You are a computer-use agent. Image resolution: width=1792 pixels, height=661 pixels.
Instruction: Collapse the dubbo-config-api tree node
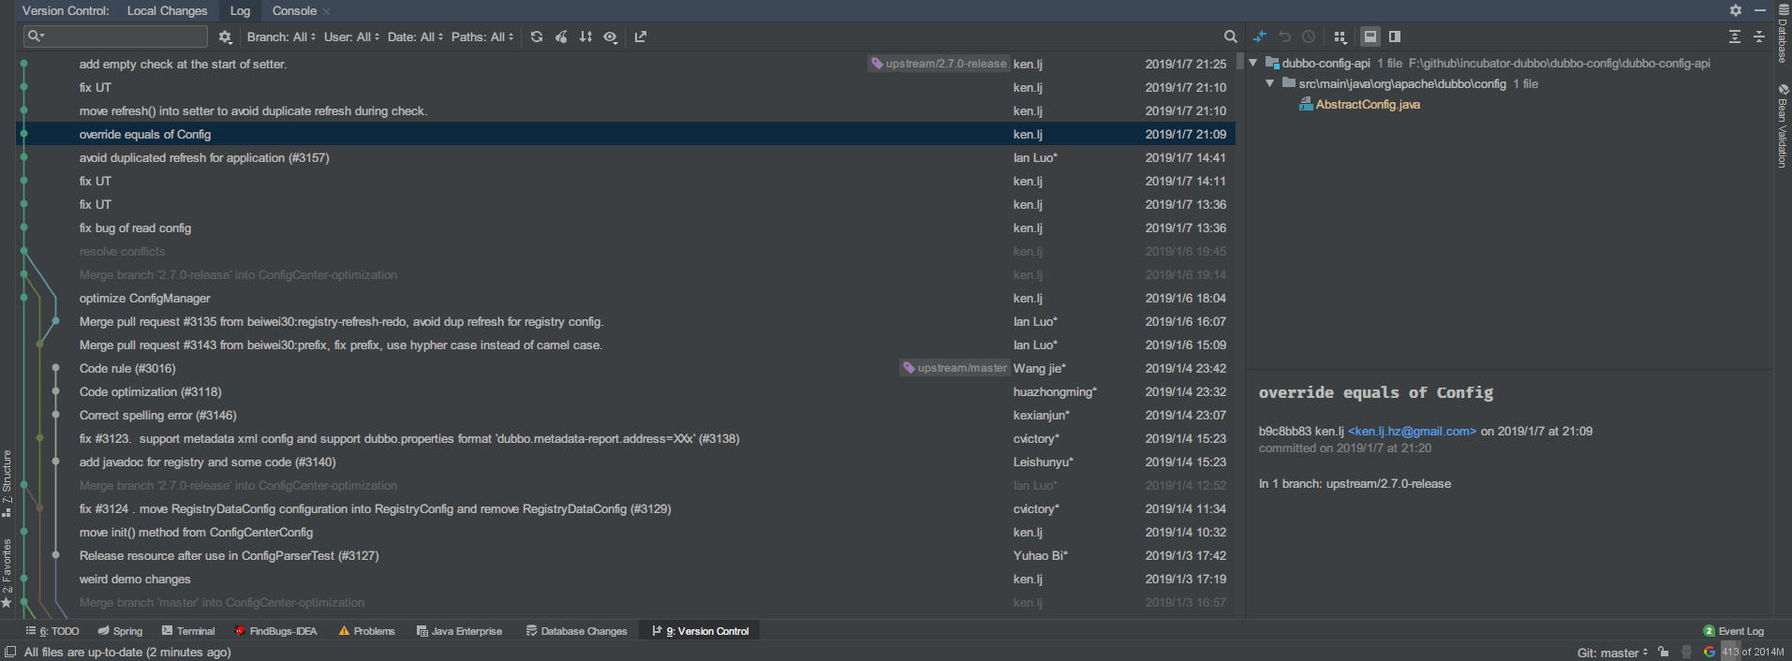click(x=1253, y=63)
